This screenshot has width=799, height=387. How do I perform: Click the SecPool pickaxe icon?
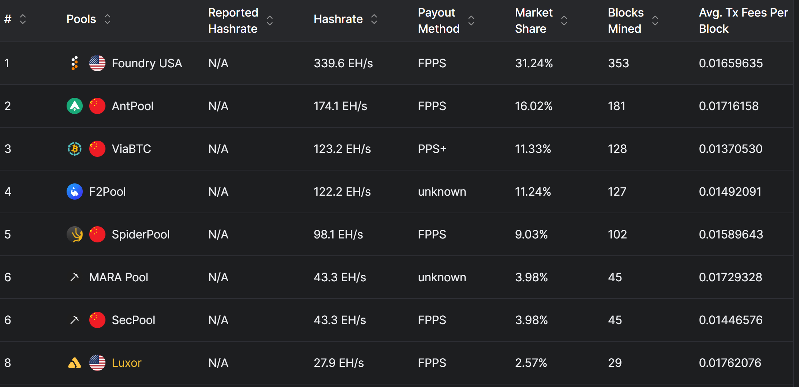click(x=75, y=320)
